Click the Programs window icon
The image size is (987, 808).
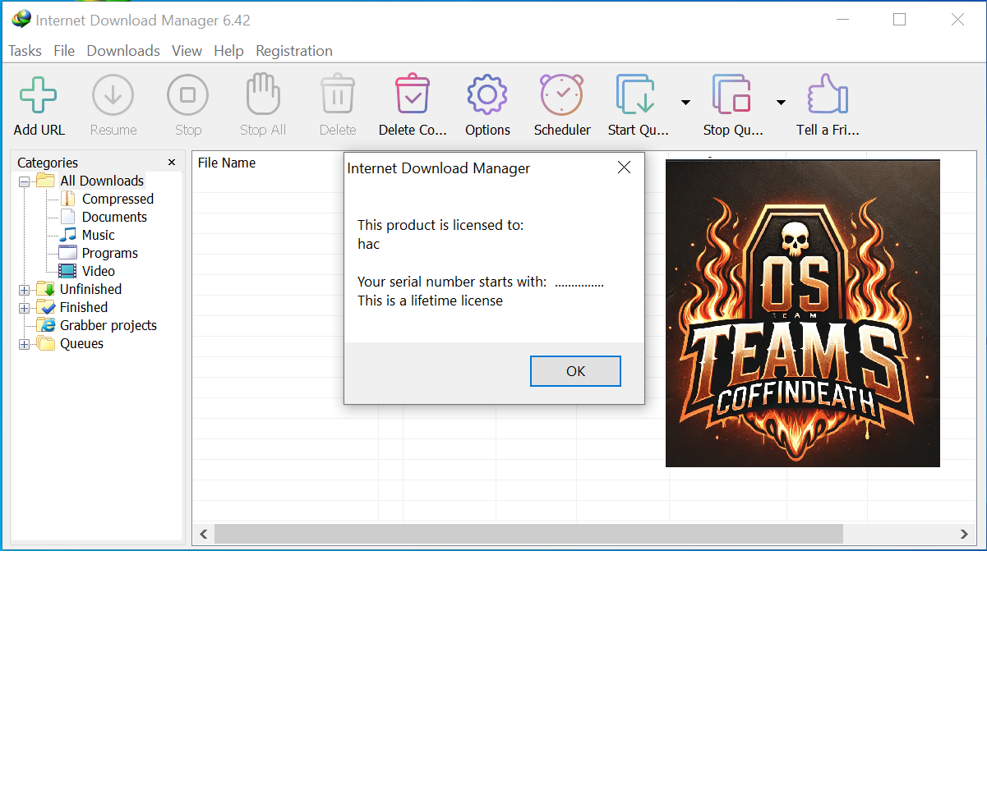point(67,253)
